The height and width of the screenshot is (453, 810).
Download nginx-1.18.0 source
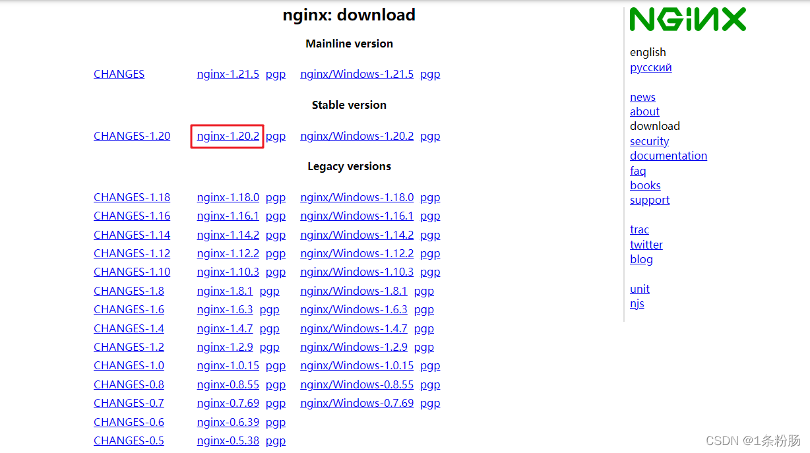[x=228, y=198]
